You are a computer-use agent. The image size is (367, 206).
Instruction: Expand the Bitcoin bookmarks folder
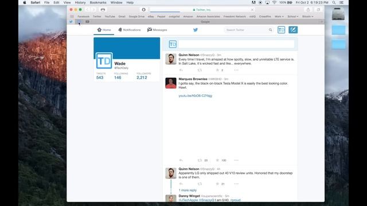(307, 17)
